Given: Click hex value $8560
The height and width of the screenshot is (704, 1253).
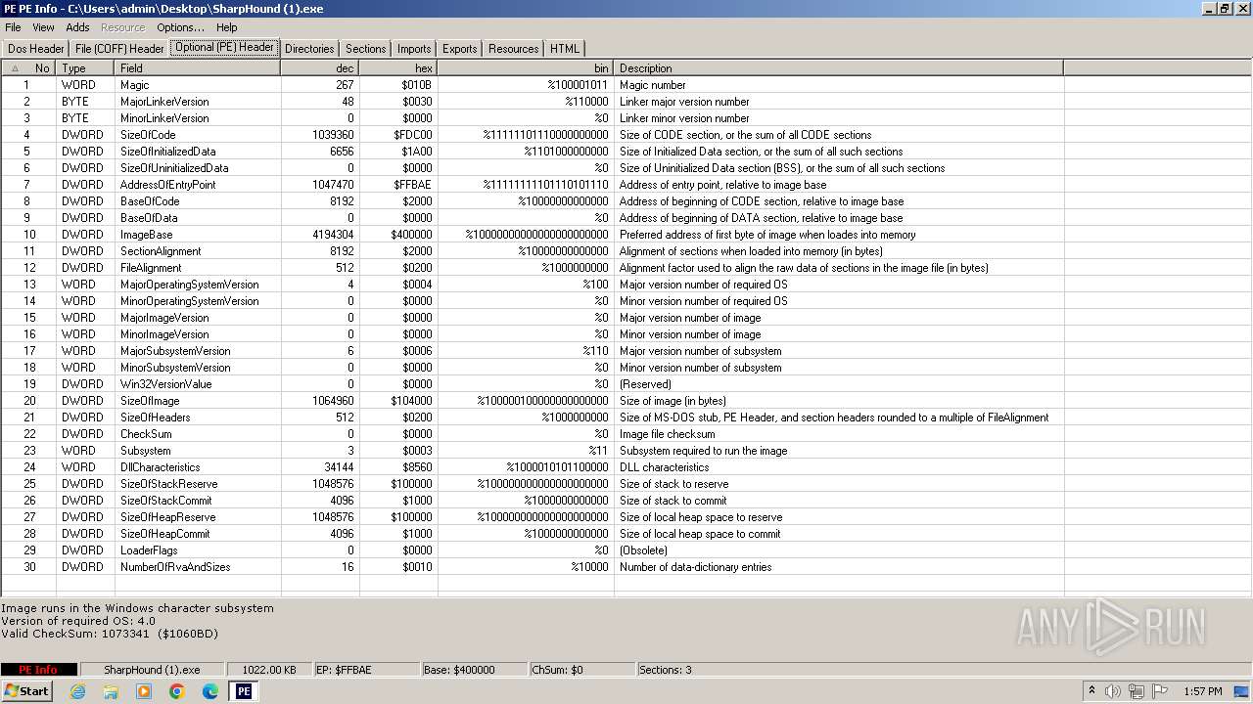Looking at the screenshot, I should [417, 467].
